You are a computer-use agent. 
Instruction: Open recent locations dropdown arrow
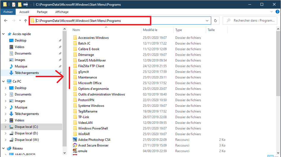20,21
